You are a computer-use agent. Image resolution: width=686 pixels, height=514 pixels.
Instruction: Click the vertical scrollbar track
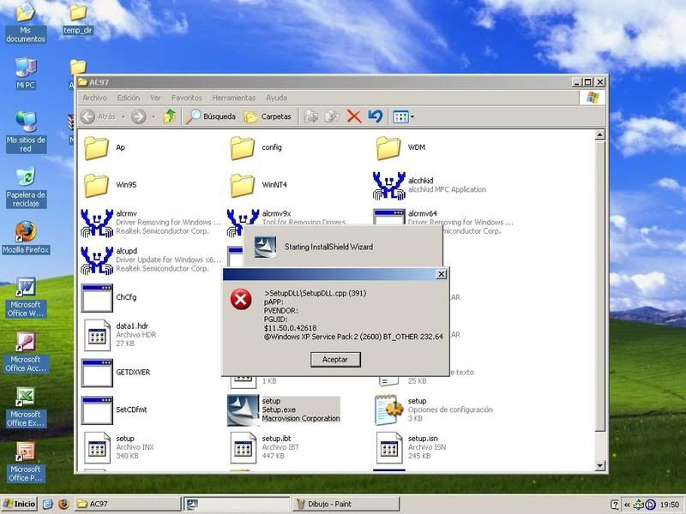[x=600, y=445]
